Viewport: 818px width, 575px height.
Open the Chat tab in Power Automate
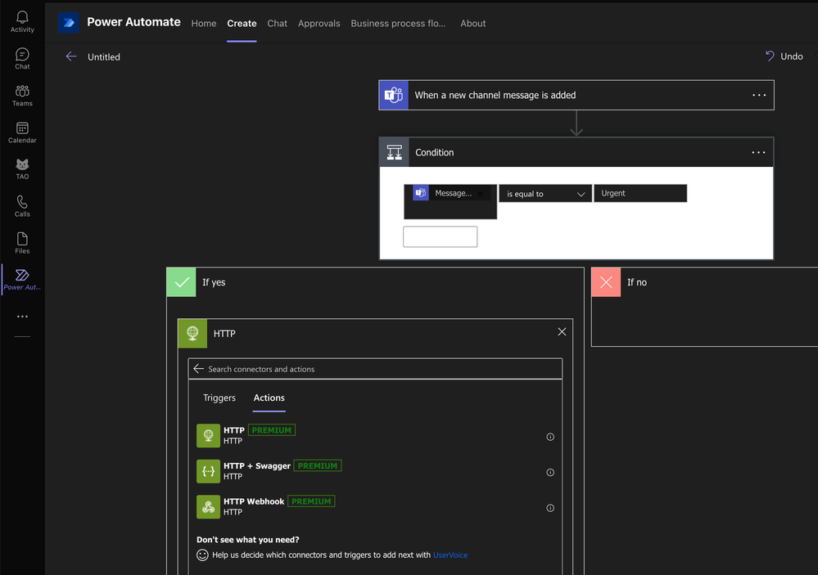(x=277, y=24)
